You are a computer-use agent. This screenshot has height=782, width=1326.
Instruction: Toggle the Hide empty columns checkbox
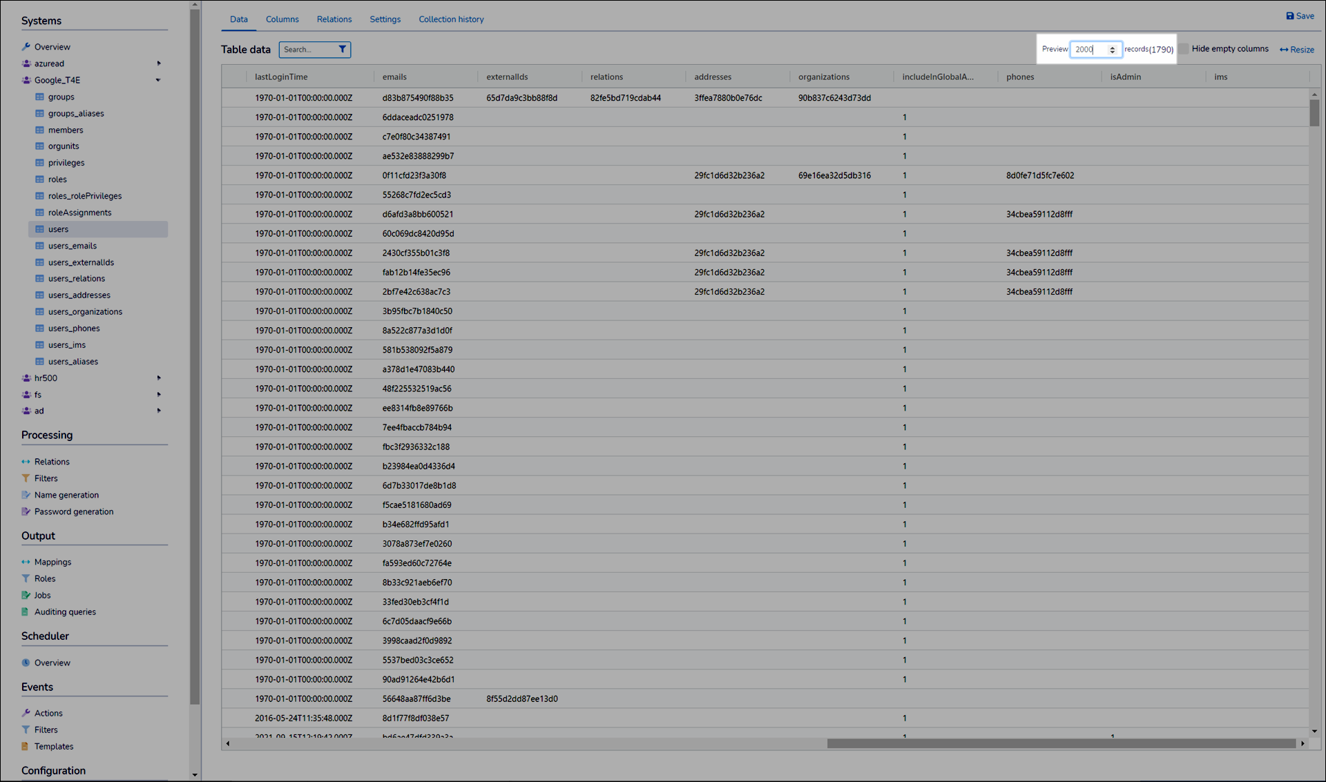(1184, 49)
